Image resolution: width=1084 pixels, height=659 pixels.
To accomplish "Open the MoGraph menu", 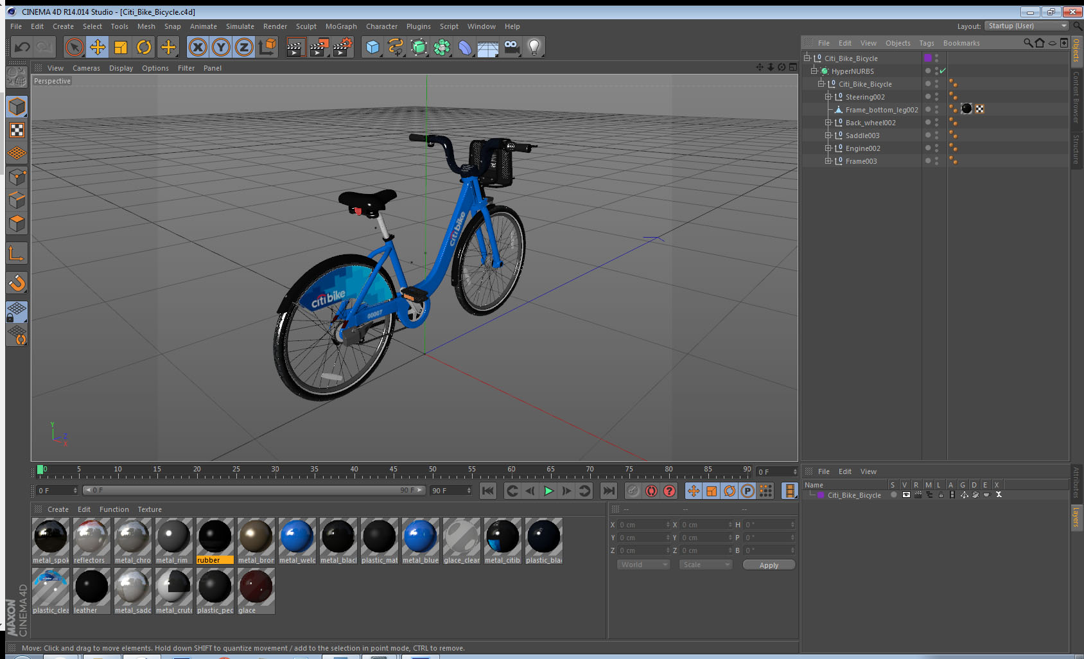I will click(341, 26).
